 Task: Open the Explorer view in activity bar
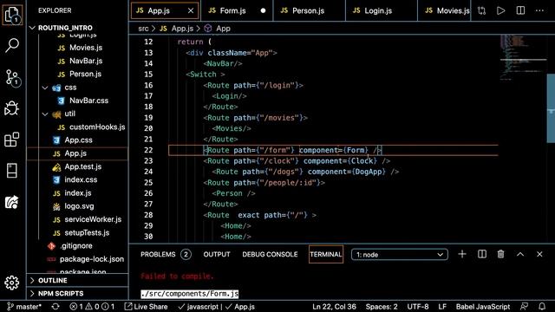pos(12,15)
